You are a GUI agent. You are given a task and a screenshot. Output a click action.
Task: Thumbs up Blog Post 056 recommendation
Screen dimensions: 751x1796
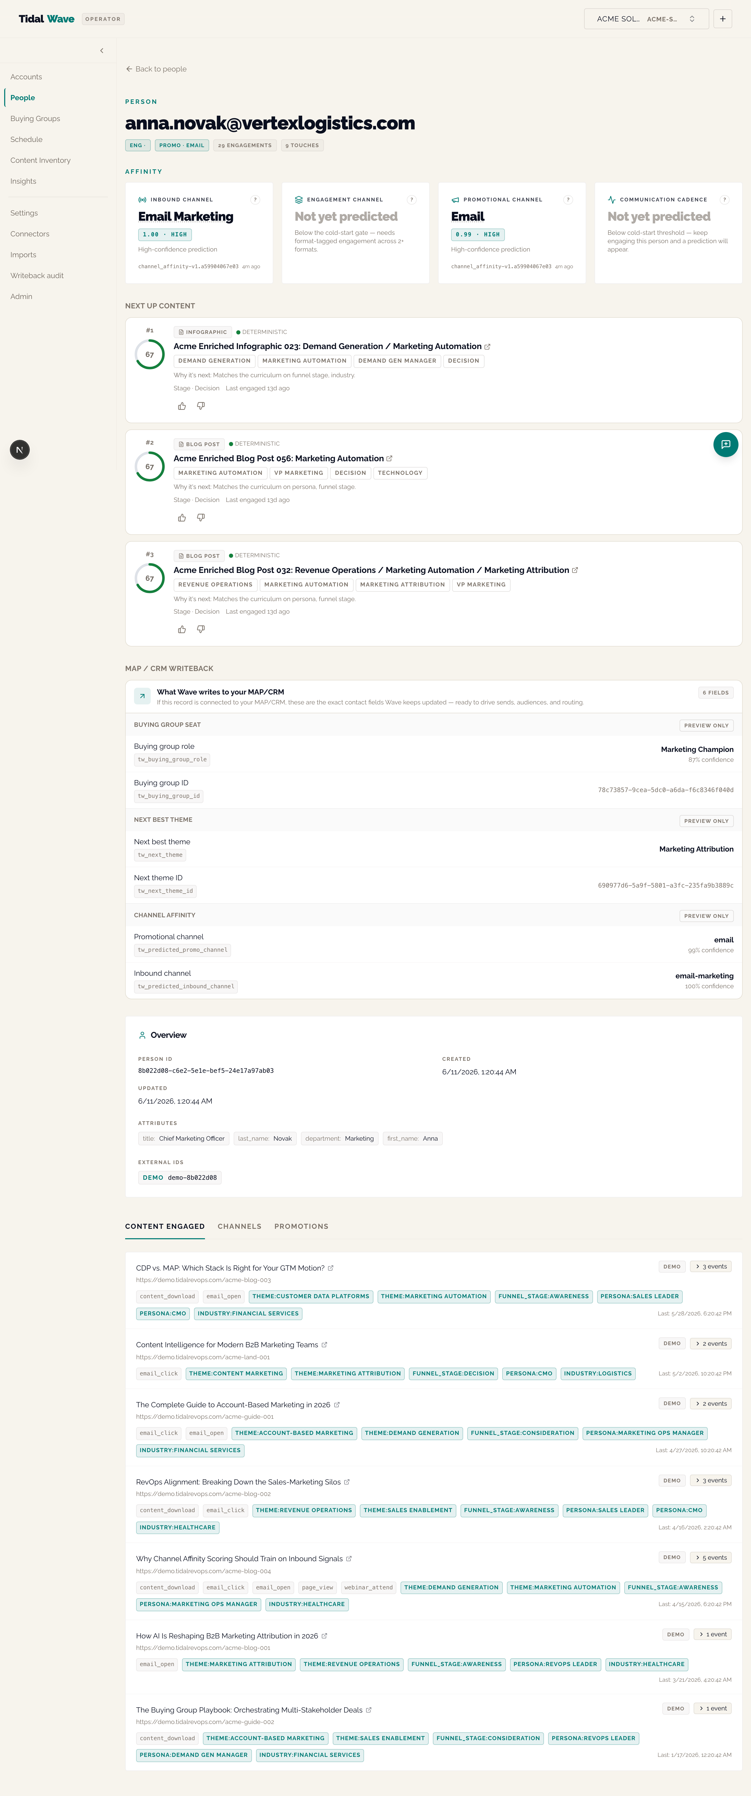(x=182, y=517)
